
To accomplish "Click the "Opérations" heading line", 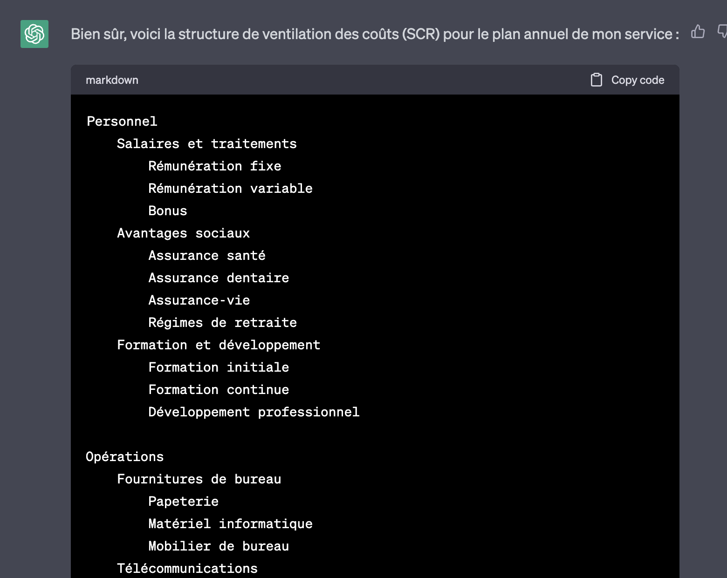I will [x=125, y=457].
